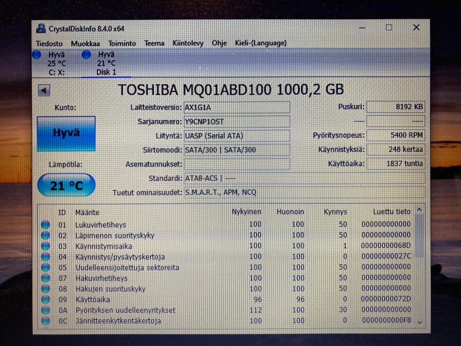The height and width of the screenshot is (346, 461).
Task: Click the CrystalDiskInfo title bar app icon
Action: point(41,28)
